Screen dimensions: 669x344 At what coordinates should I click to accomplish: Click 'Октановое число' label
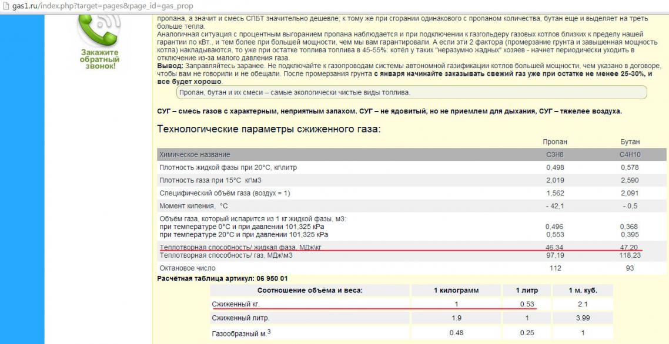(x=188, y=268)
